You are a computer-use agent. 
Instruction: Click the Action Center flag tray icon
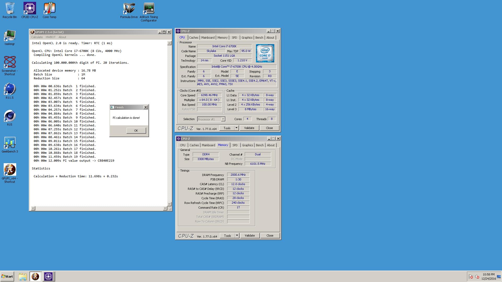pyautogui.click(x=471, y=277)
